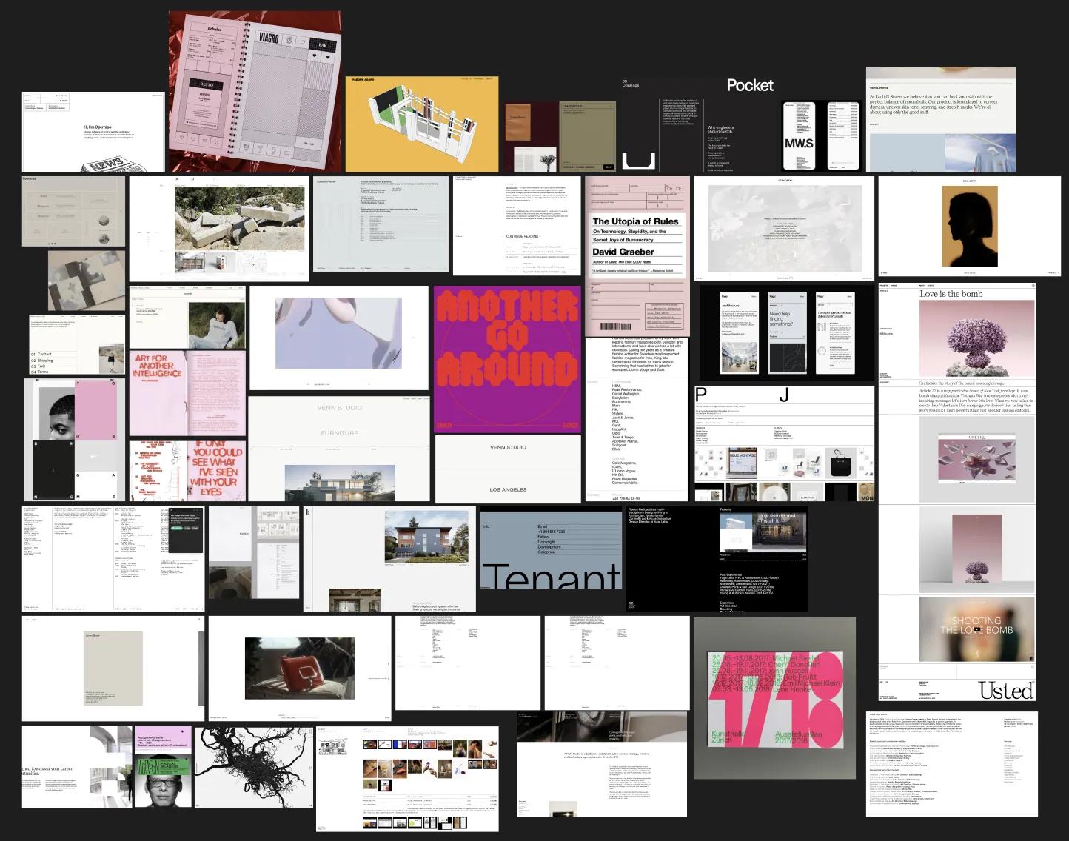
Task: Click the Pocket title logo
Action: click(750, 85)
